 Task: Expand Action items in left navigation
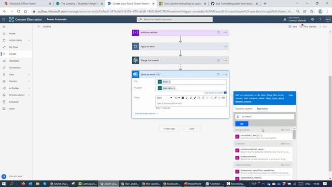(x=29, y=41)
